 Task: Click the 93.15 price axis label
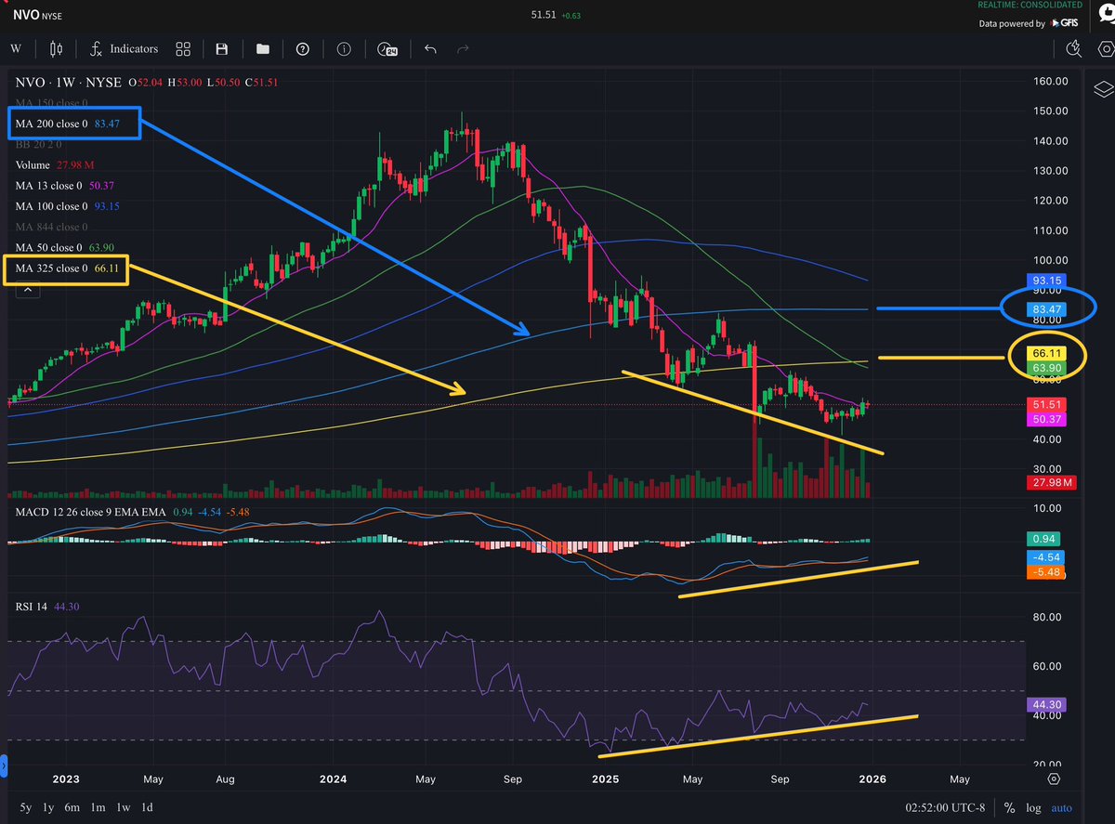tap(1048, 280)
